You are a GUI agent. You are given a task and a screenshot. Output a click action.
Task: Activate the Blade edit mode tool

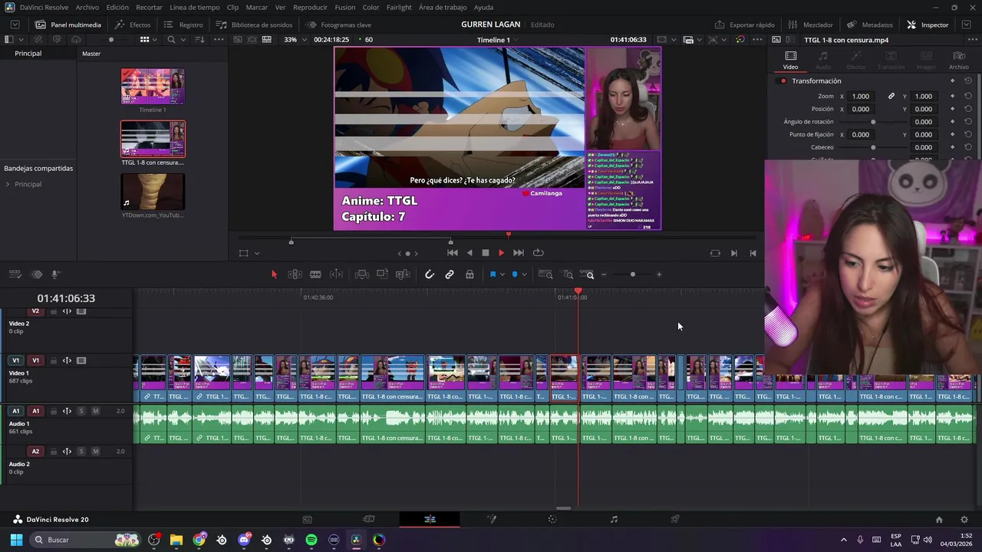tap(315, 274)
